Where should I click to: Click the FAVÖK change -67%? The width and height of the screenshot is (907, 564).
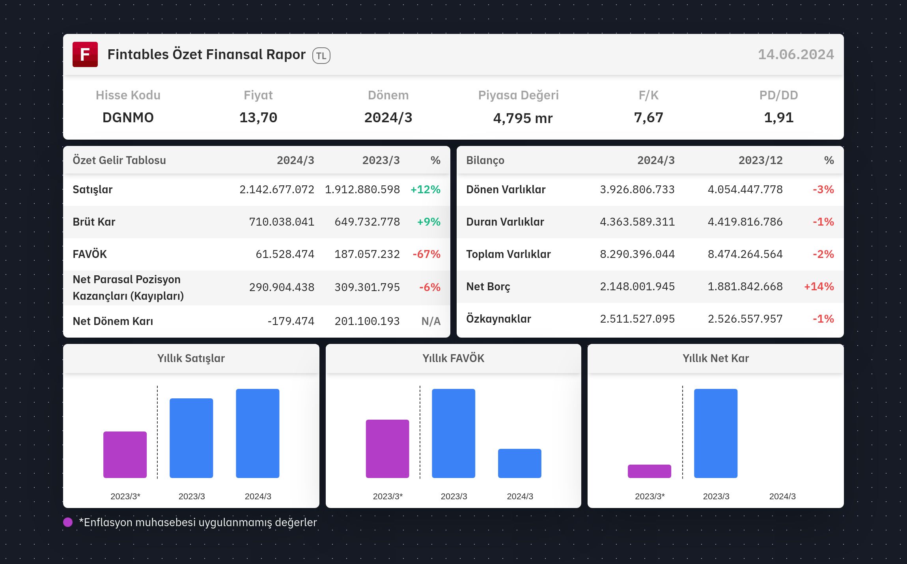click(x=426, y=254)
